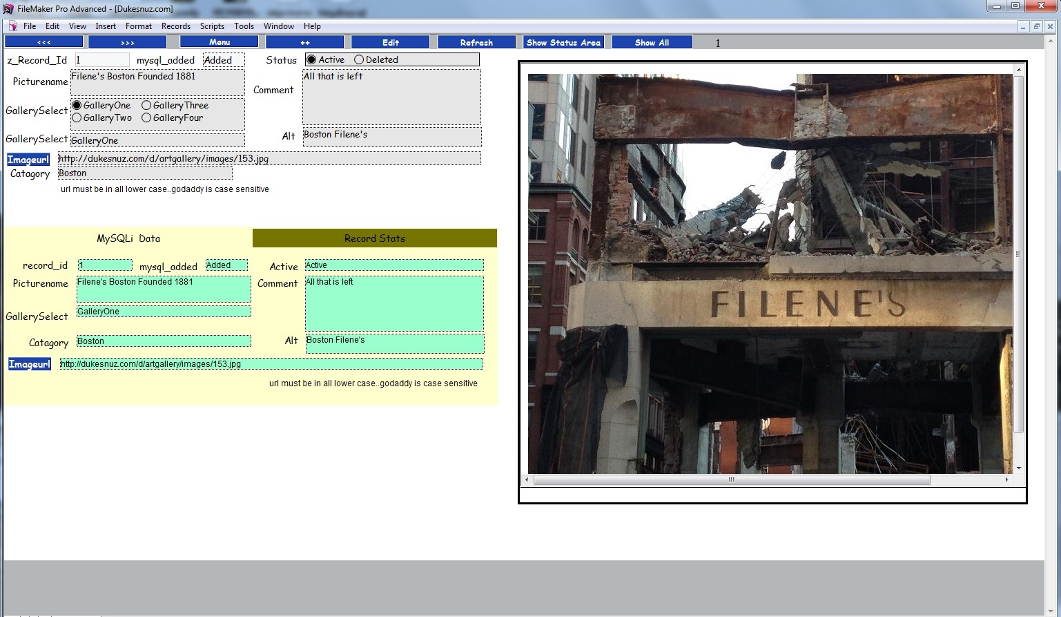This screenshot has width=1061, height=617.
Task: Click the image viewer scroll right arrow
Action: [x=1006, y=480]
